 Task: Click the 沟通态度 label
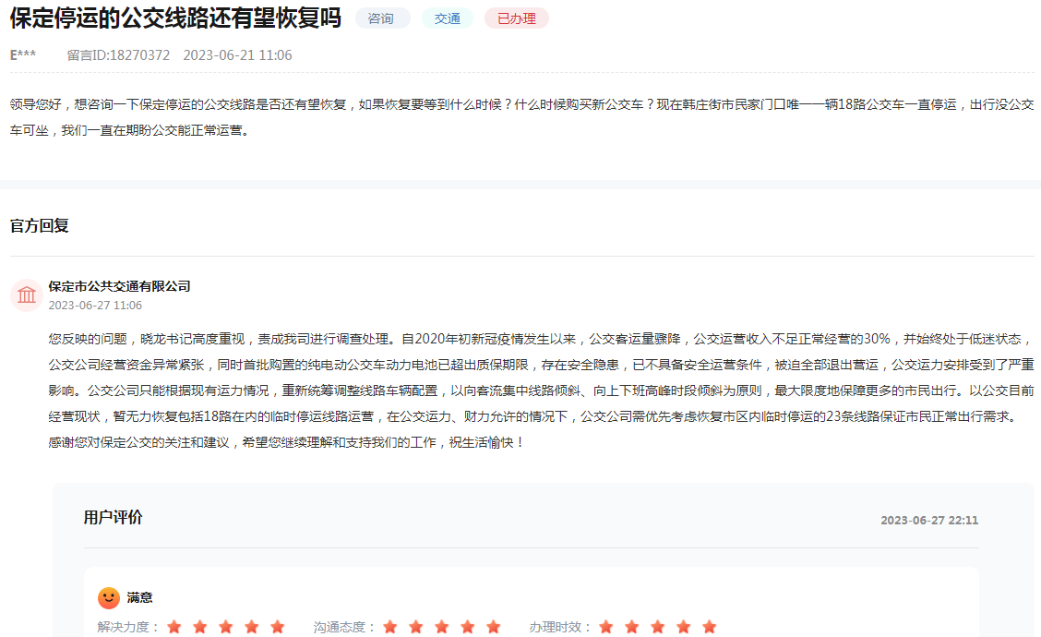coord(344,627)
